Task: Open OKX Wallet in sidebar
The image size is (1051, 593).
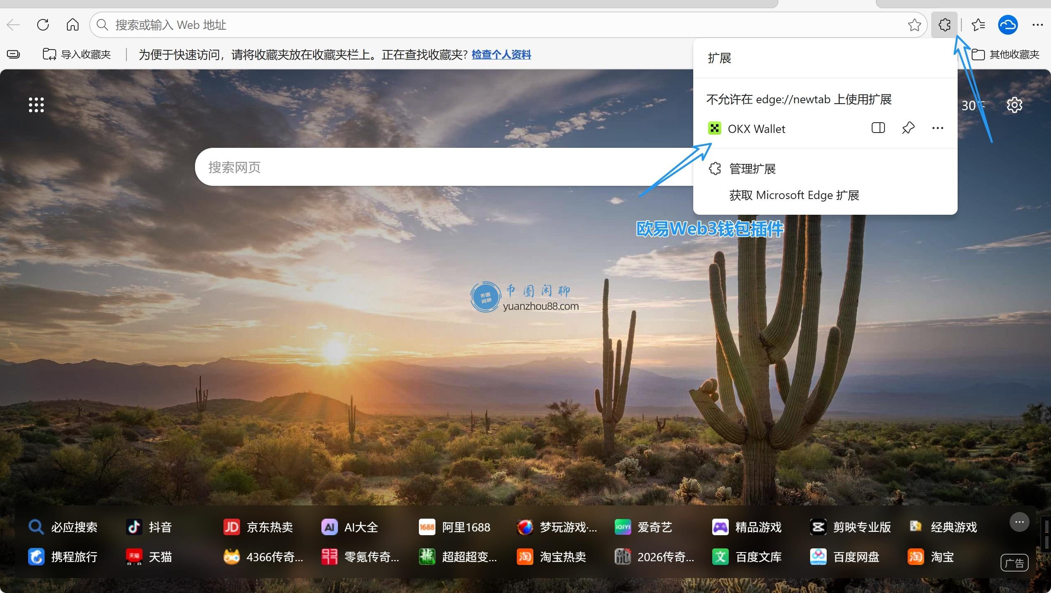Action: [x=878, y=128]
